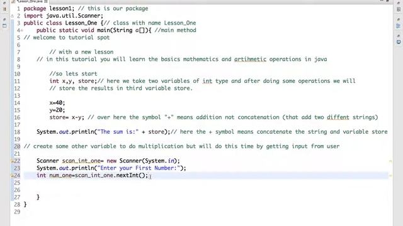Click the underlined word "diffent" on line 16
403x226 pixels.
pos(338,117)
